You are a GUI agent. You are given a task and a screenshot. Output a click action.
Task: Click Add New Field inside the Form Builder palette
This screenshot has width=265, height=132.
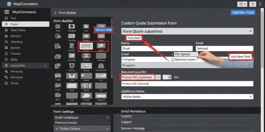104,30
